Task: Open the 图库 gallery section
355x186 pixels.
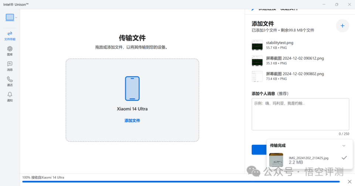Action: tap(10, 51)
